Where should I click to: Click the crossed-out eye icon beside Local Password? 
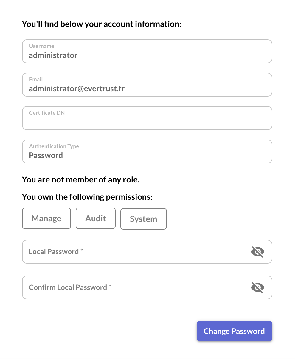257,252
